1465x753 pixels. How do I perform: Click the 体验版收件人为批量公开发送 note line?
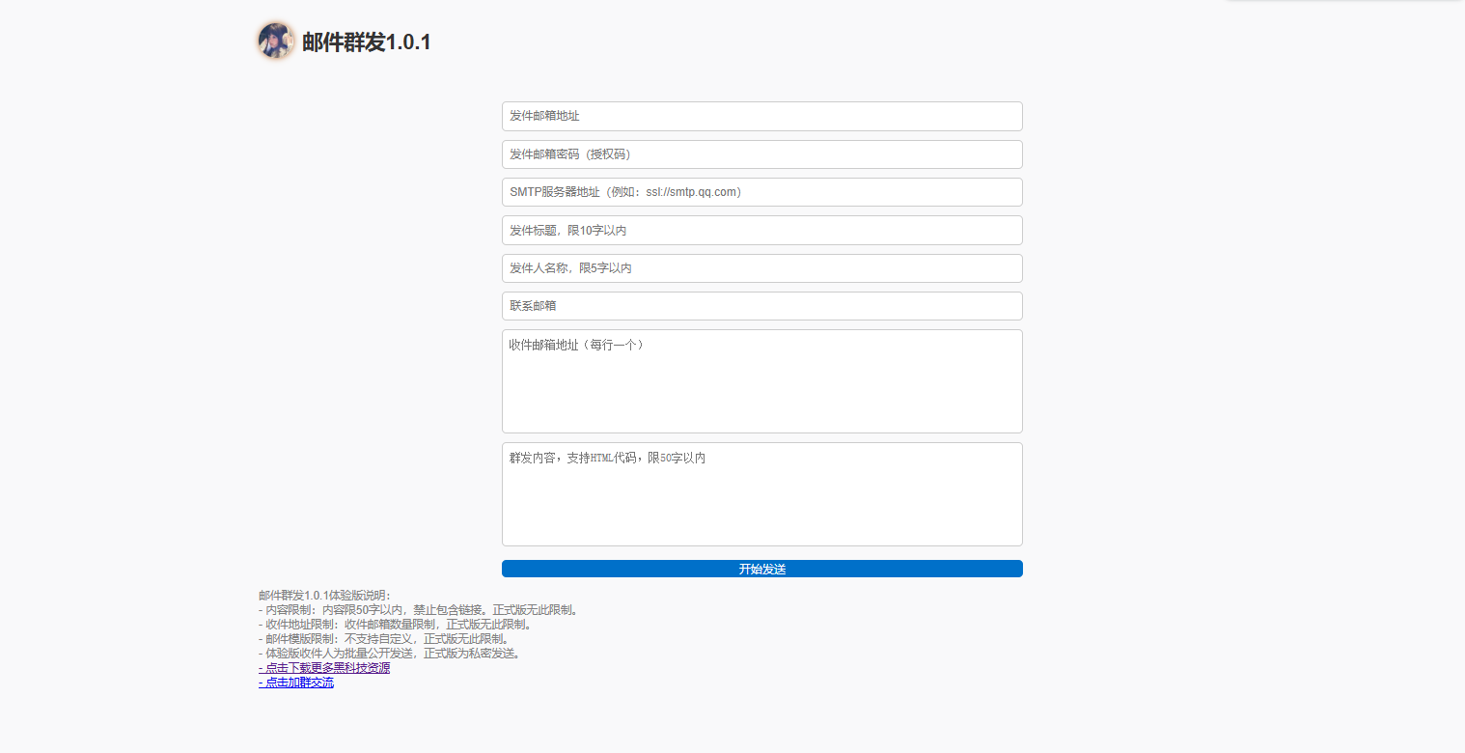tap(391, 654)
